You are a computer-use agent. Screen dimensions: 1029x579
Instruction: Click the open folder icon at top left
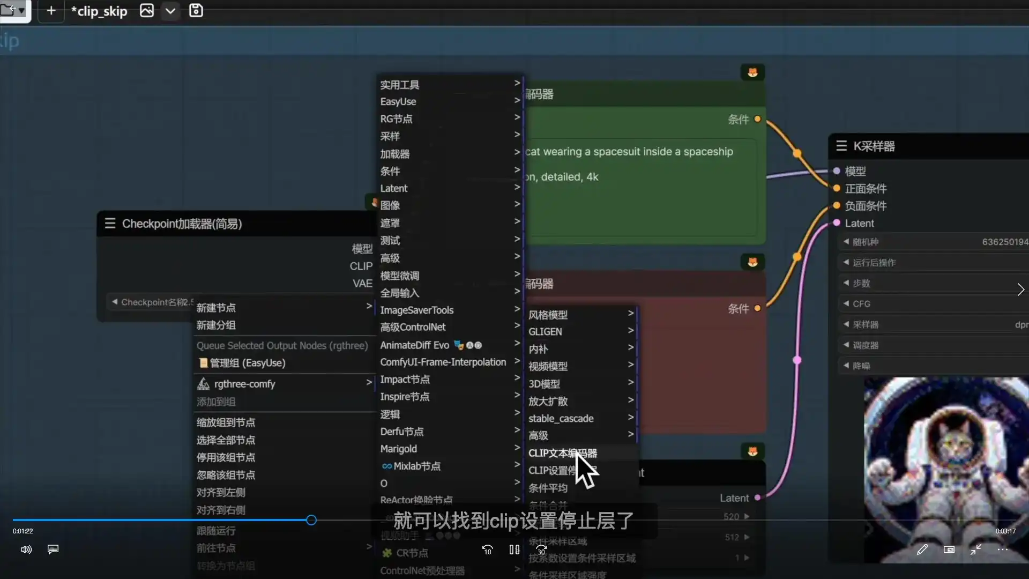10,10
